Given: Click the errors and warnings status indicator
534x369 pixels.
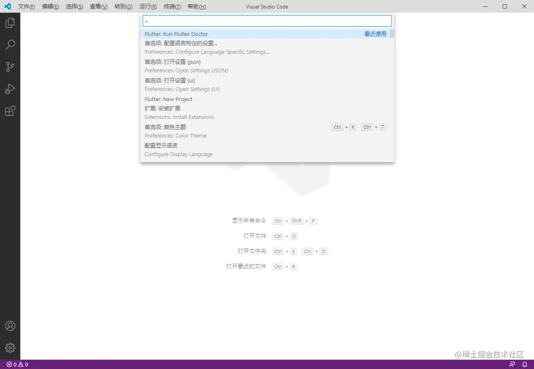Looking at the screenshot, I should pos(17,364).
